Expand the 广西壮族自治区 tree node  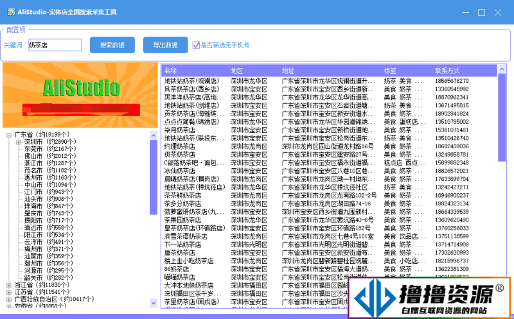[x=9, y=299]
